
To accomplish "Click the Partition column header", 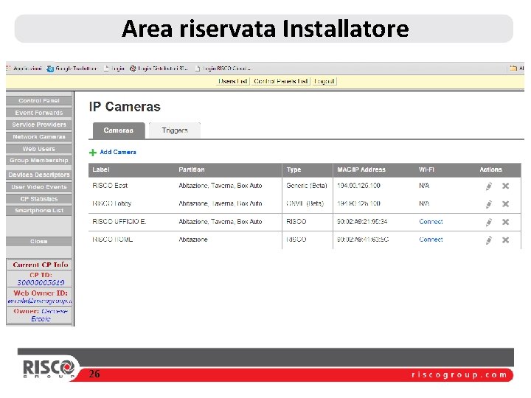I will [x=192, y=170].
